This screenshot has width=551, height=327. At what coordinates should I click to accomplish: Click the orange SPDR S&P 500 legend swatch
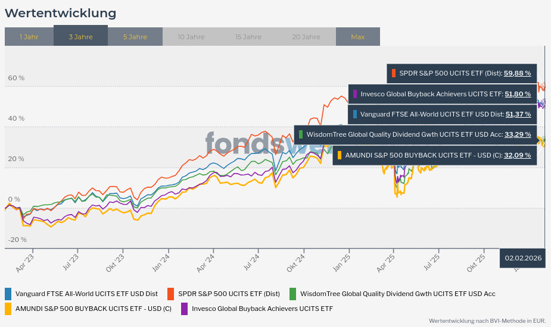click(171, 294)
